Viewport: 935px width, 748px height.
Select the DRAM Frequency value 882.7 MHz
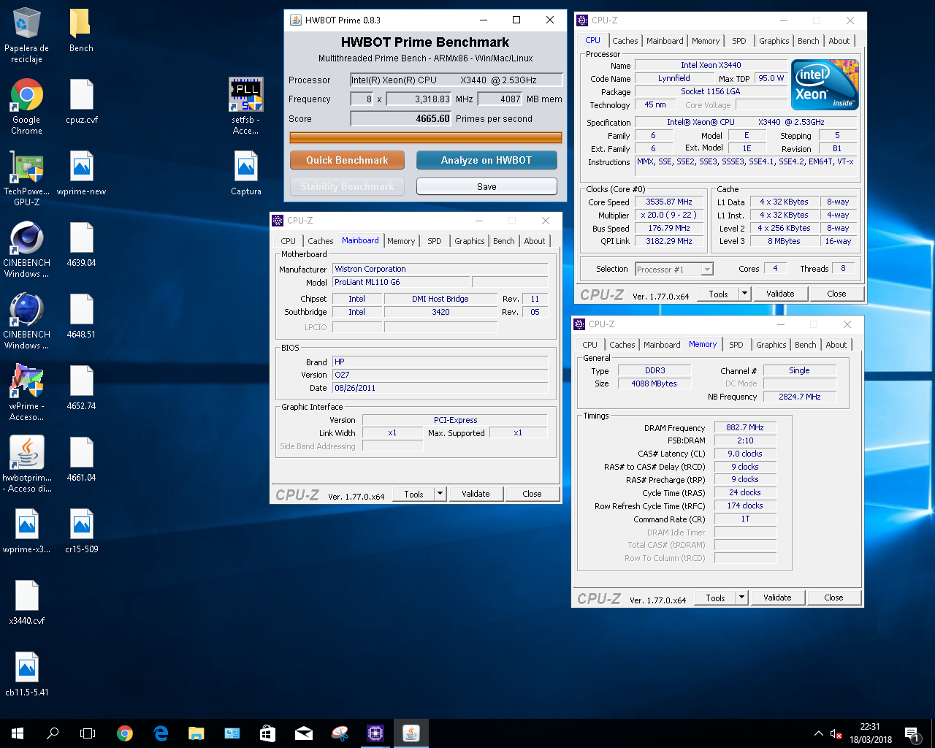click(745, 428)
